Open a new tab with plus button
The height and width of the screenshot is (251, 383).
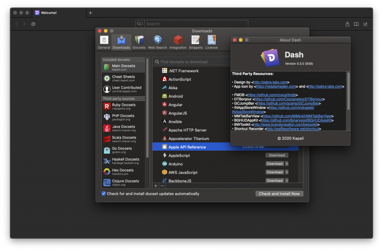[91, 13]
